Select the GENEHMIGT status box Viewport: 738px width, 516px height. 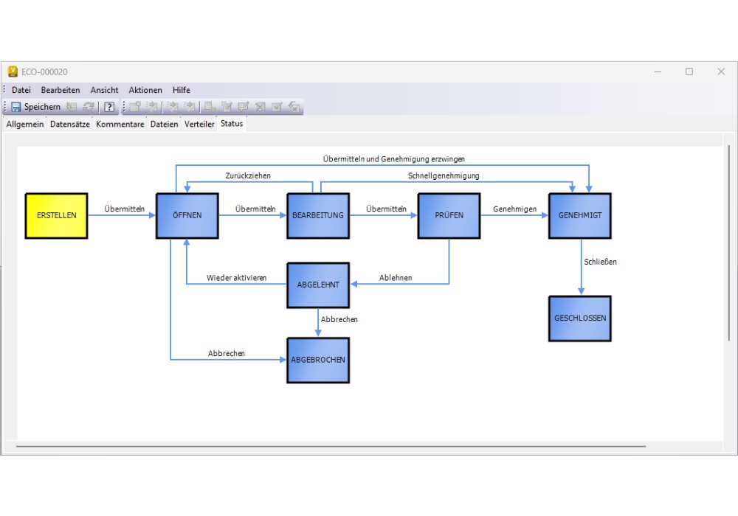coord(580,215)
